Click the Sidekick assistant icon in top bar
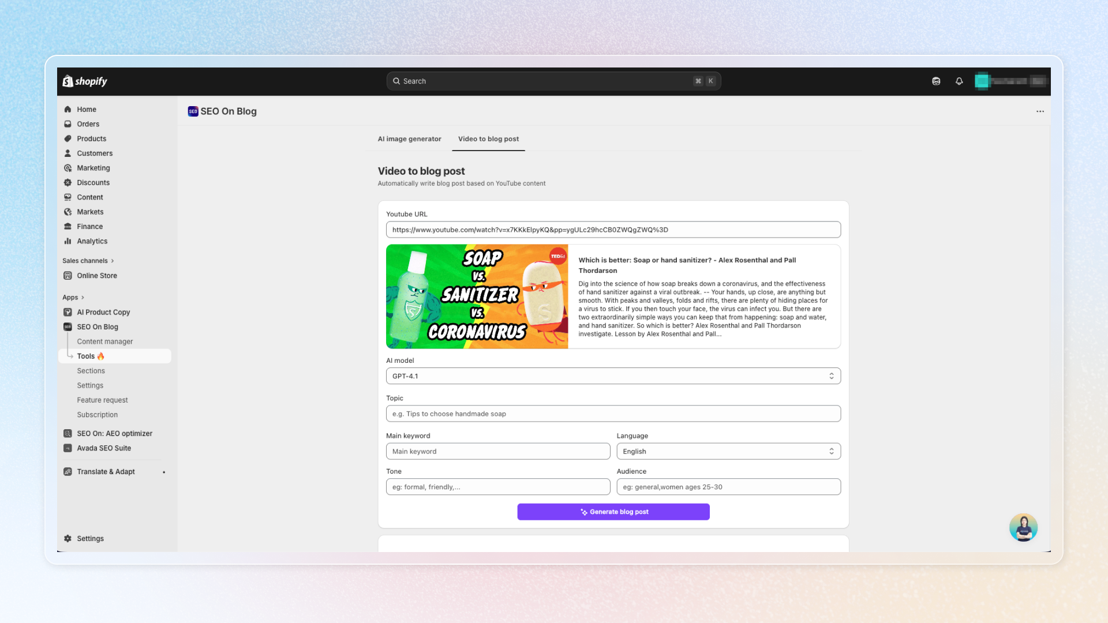The width and height of the screenshot is (1108, 623). (x=936, y=81)
